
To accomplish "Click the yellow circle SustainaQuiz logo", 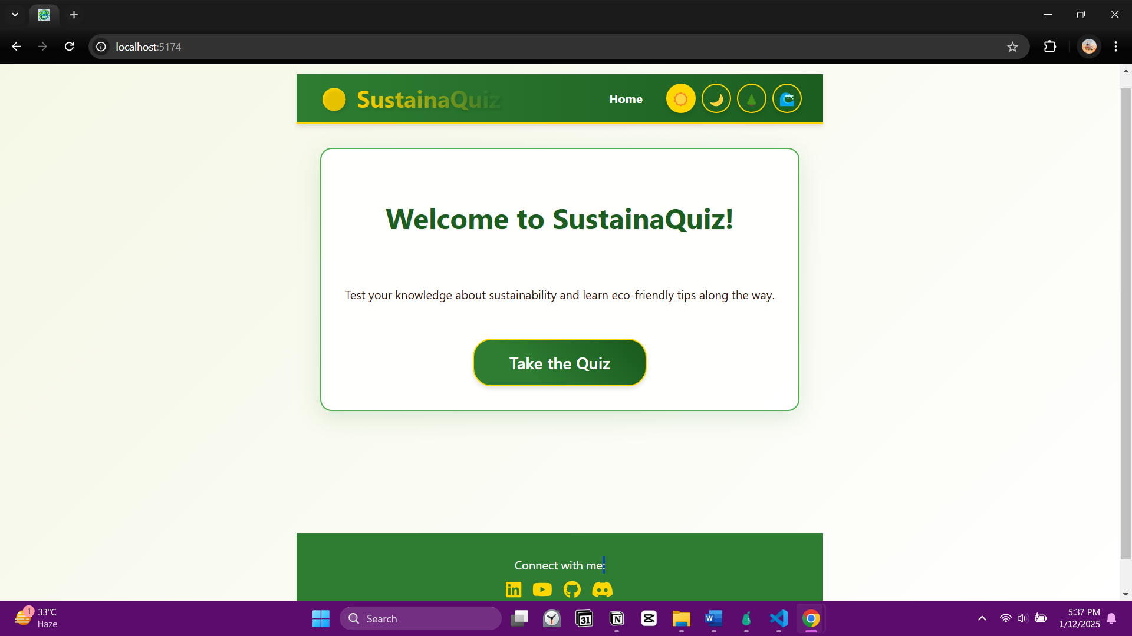I will (334, 100).
